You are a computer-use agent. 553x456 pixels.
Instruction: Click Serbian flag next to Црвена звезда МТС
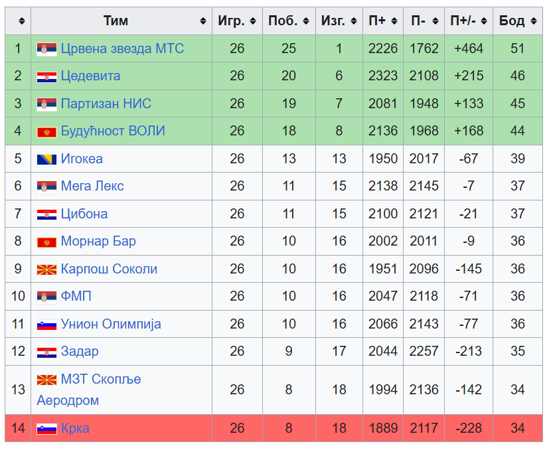[x=46, y=49]
